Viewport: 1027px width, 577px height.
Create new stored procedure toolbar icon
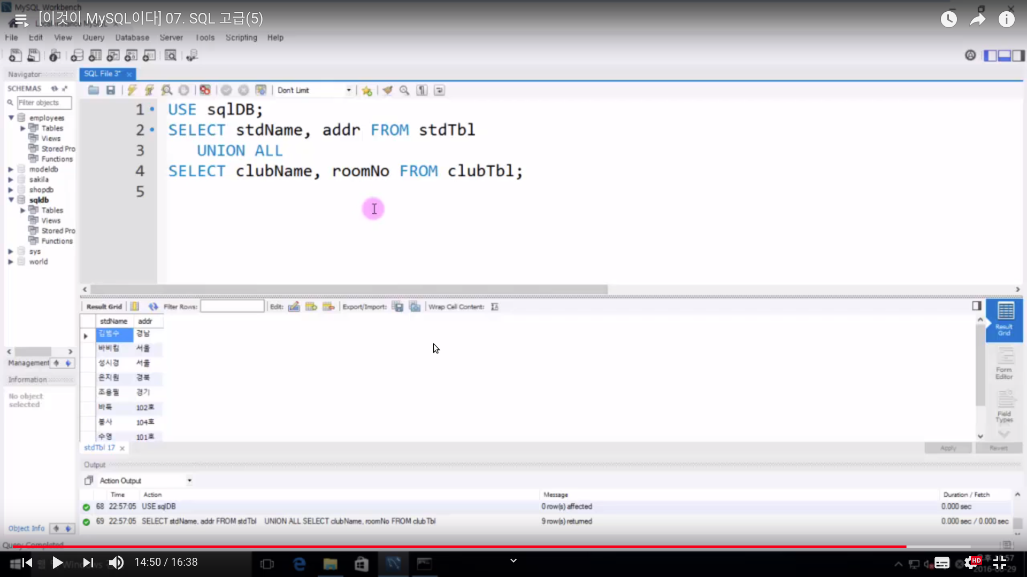(131, 55)
